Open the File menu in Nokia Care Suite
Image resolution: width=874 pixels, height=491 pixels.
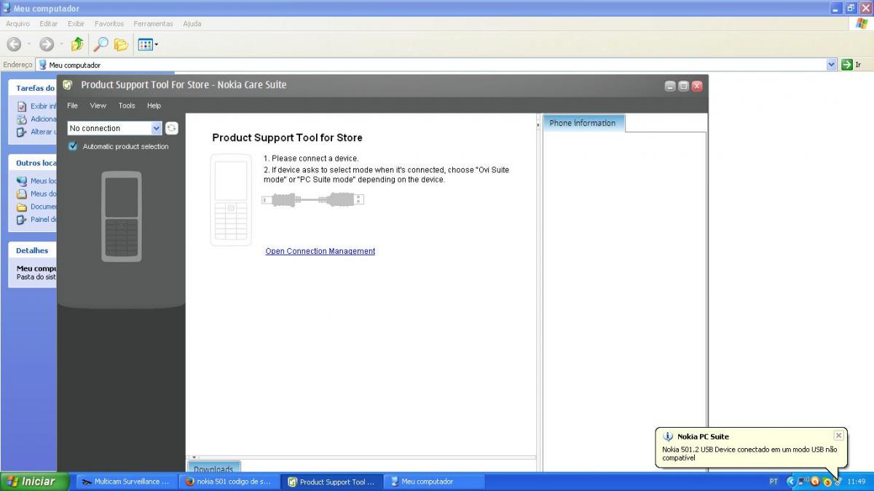click(72, 105)
